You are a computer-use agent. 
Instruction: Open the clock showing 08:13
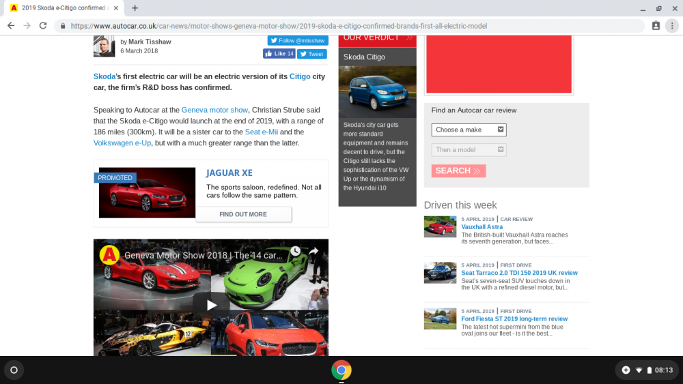tap(664, 370)
